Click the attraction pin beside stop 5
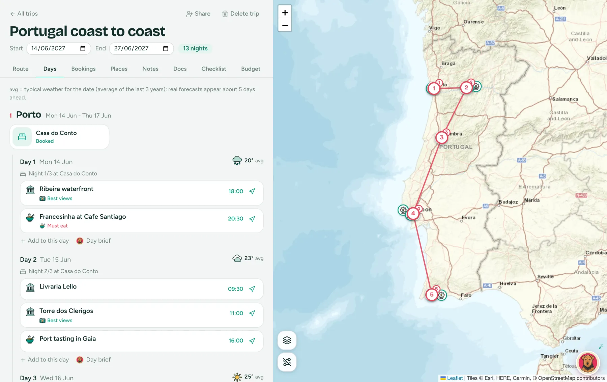Image resolution: width=607 pixels, height=382 pixels. point(442,295)
